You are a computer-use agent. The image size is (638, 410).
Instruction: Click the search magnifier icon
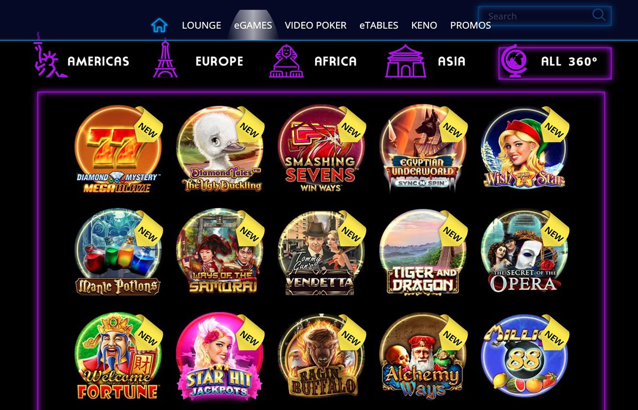point(599,15)
